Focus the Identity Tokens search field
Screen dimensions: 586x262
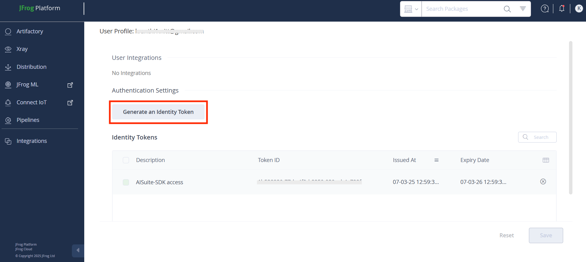coord(537,137)
